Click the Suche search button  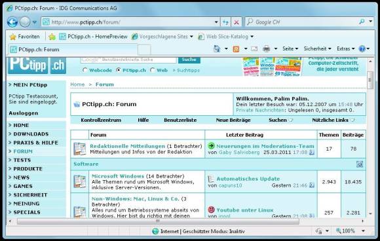coord(189,60)
